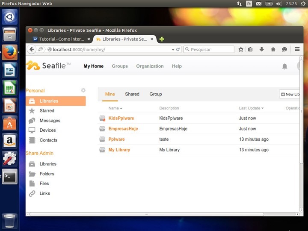Click the Pesquisar search field
The image size is (308, 231).
click(x=209, y=50)
